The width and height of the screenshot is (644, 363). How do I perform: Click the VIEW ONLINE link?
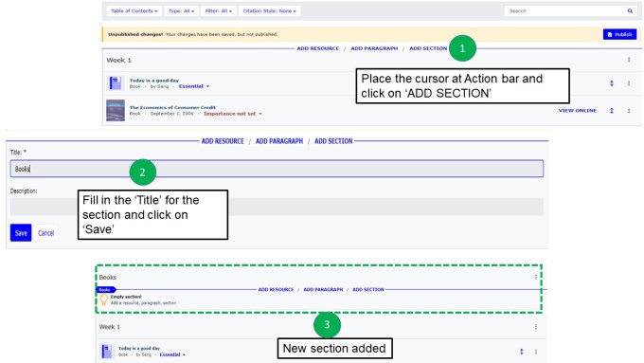point(577,111)
